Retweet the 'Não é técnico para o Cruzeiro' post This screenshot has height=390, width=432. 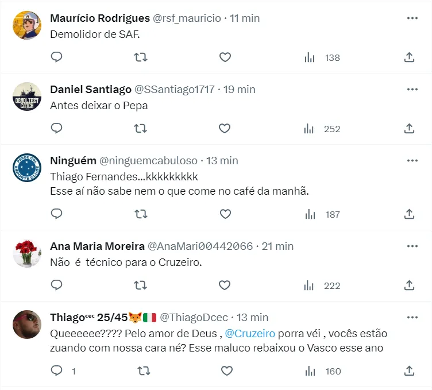(x=141, y=285)
